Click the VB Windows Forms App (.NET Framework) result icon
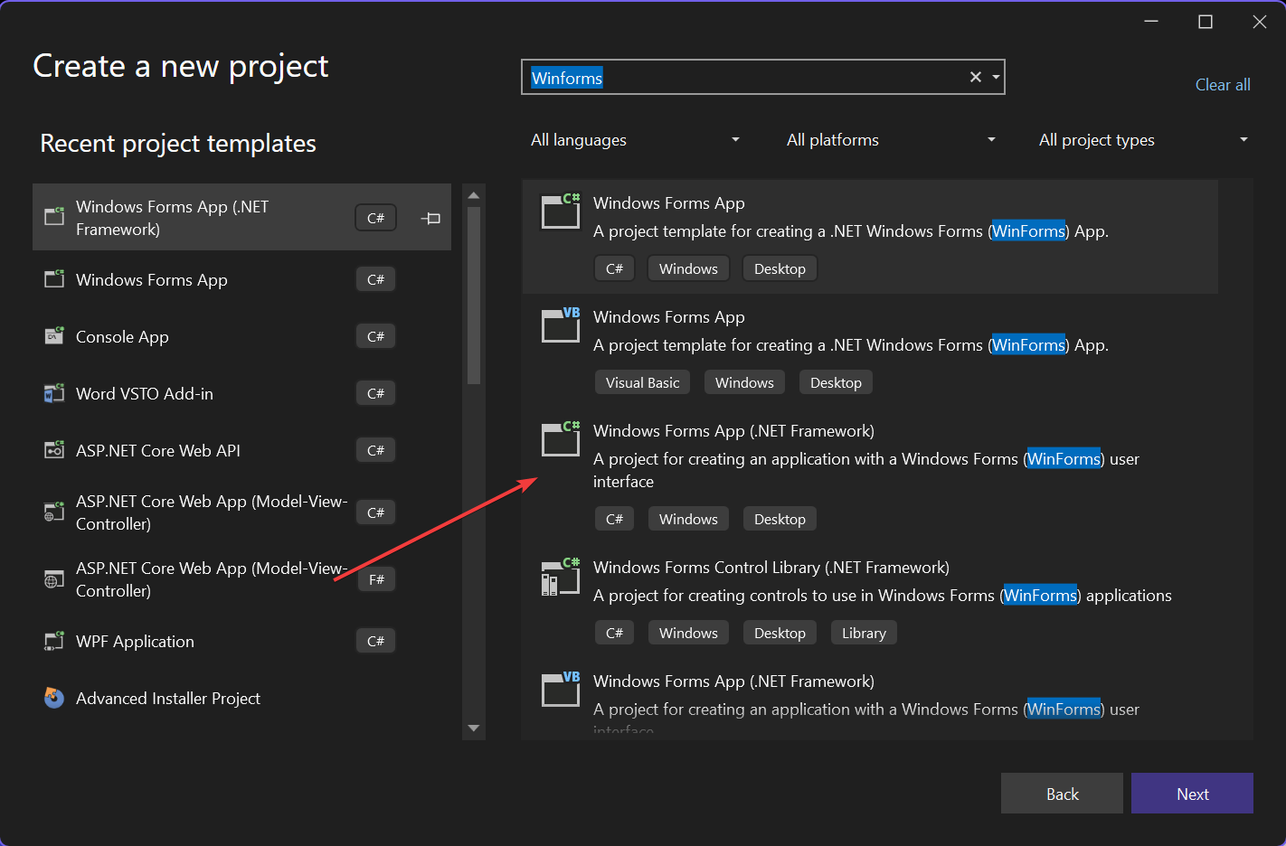1286x846 pixels. [x=561, y=690]
